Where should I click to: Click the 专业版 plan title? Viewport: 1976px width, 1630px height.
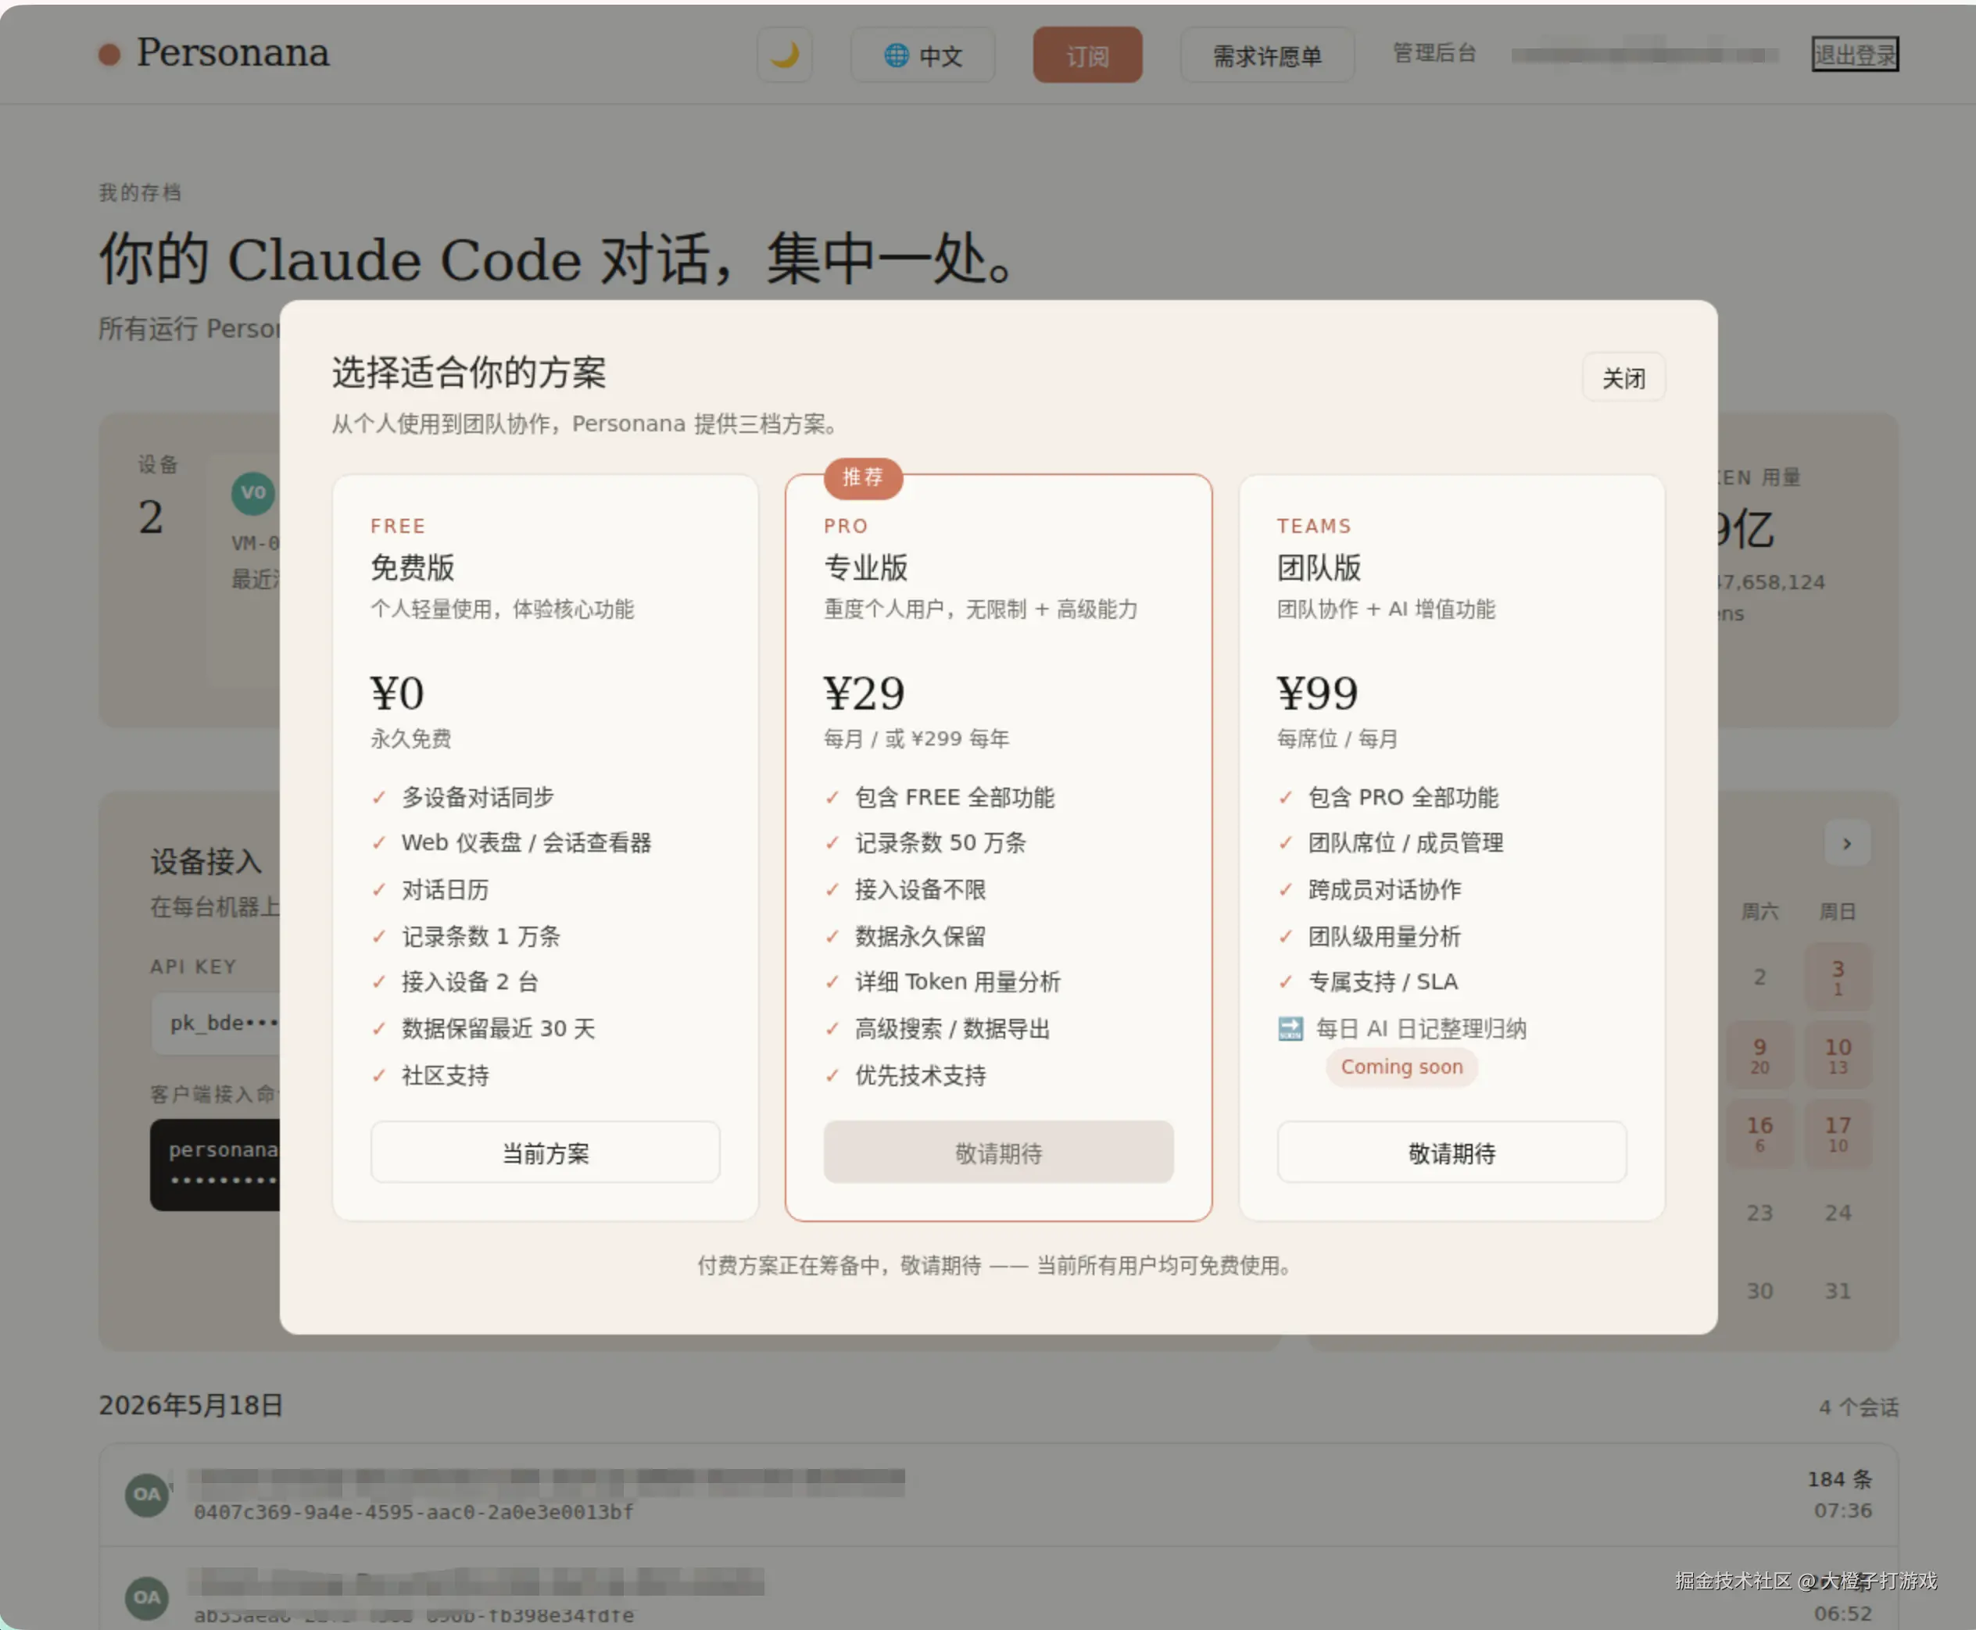[866, 567]
